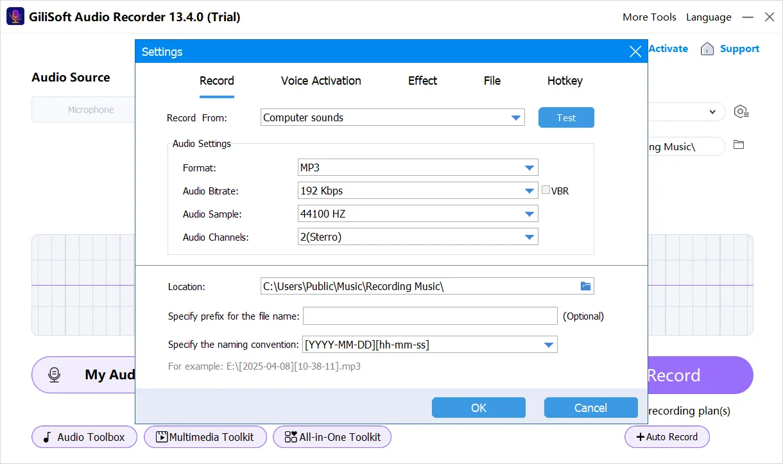783x464 pixels.
Task: Click the All-in-One Toolkit grid icon
Action: pyautogui.click(x=291, y=437)
